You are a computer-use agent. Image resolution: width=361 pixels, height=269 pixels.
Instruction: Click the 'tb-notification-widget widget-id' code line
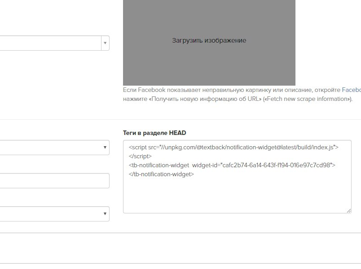[232, 165]
